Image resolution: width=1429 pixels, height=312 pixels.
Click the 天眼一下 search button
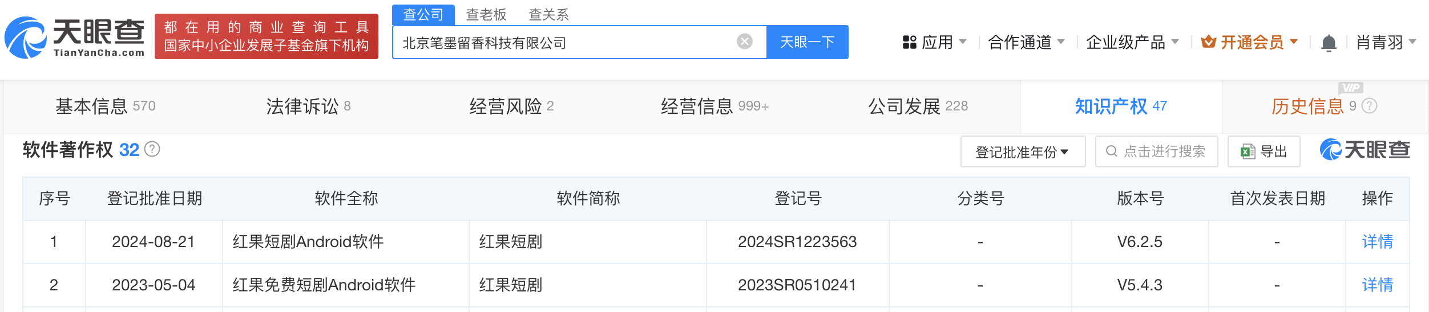point(807,42)
